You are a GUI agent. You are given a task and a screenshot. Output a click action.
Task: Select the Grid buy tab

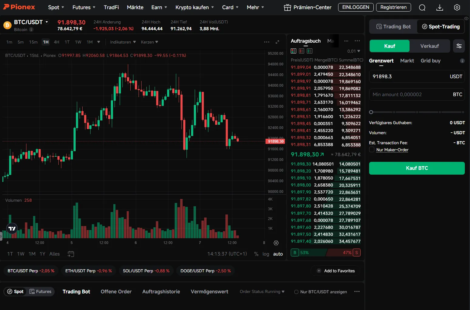(x=431, y=61)
